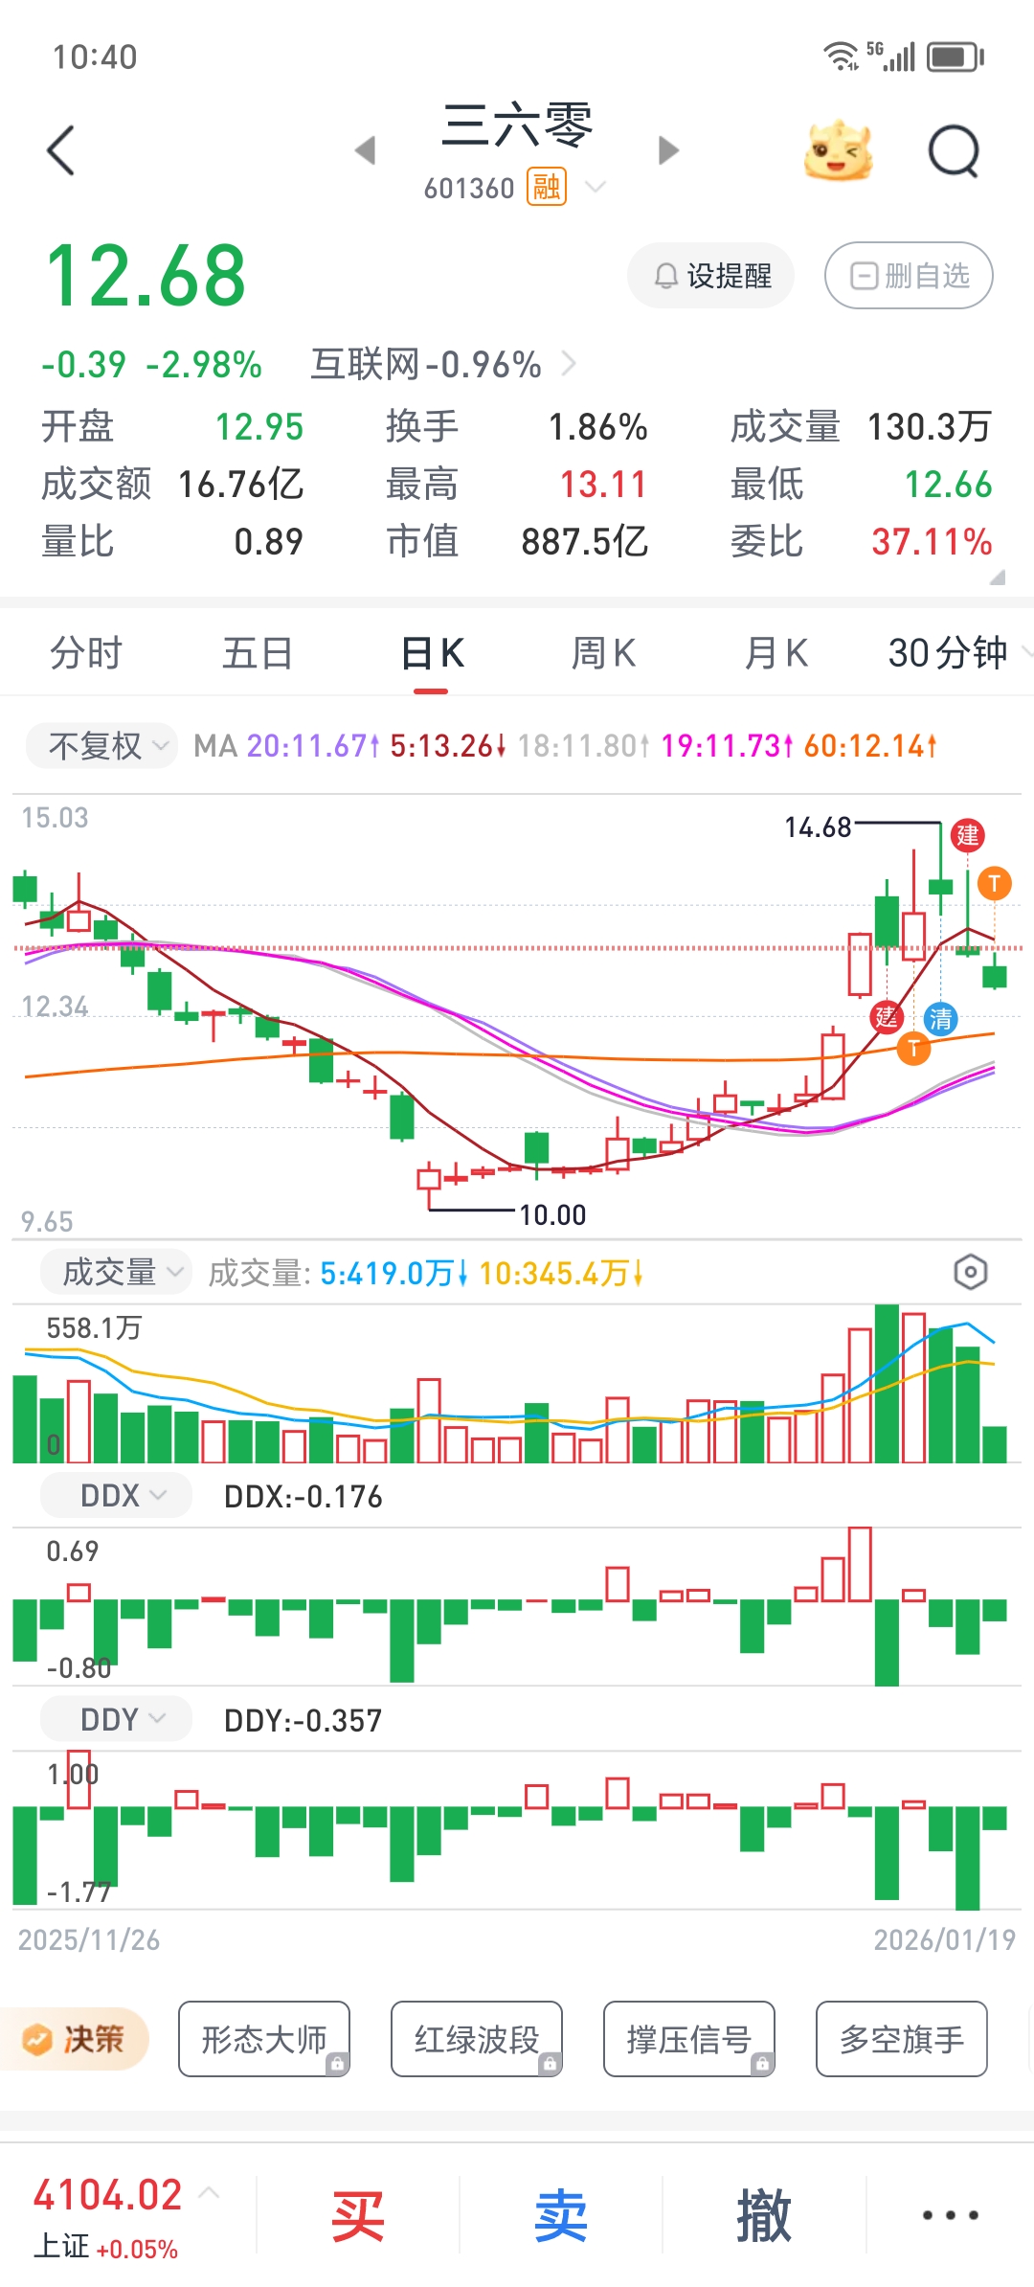1034x2287 pixels.
Task: Go to next stock with right triangle
Action: [x=668, y=150]
